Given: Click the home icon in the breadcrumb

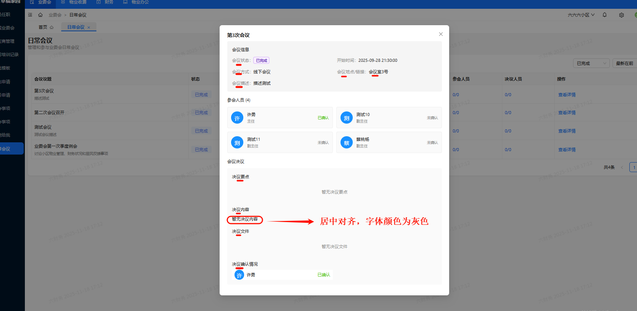Looking at the screenshot, I should coord(40,15).
